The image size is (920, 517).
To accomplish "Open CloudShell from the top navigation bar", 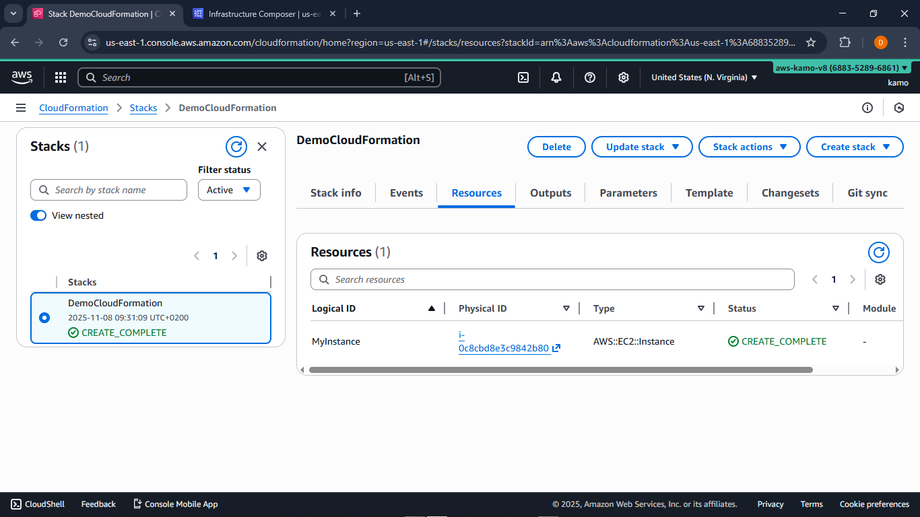I will (x=37, y=504).
